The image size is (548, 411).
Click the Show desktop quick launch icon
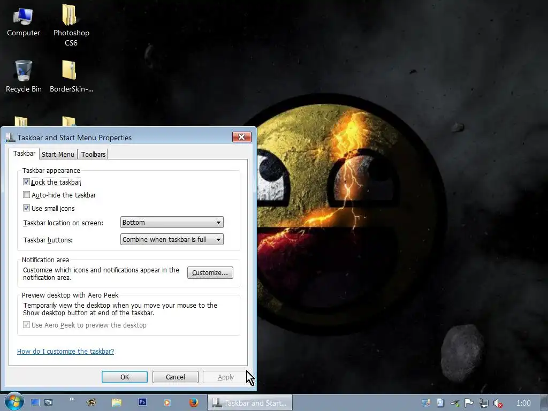[35, 402]
